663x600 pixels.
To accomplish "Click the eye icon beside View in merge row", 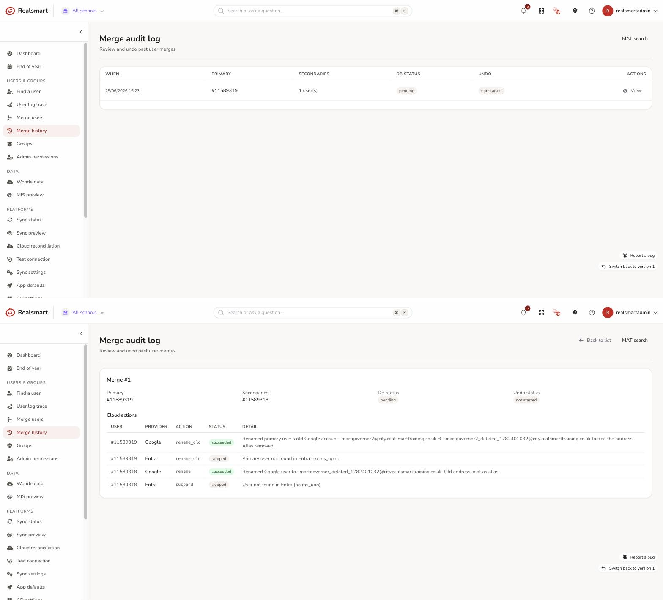I will (625, 91).
